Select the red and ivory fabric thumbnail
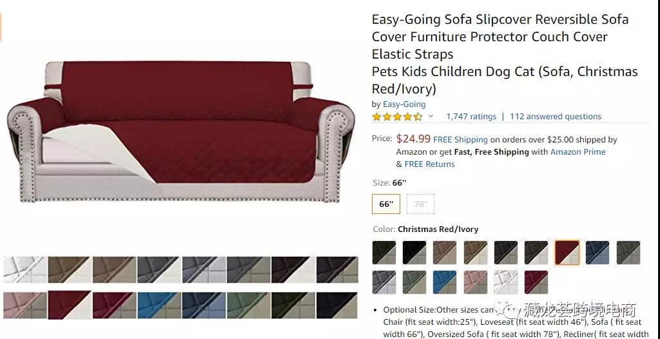This screenshot has width=660, height=339. [x=69, y=305]
